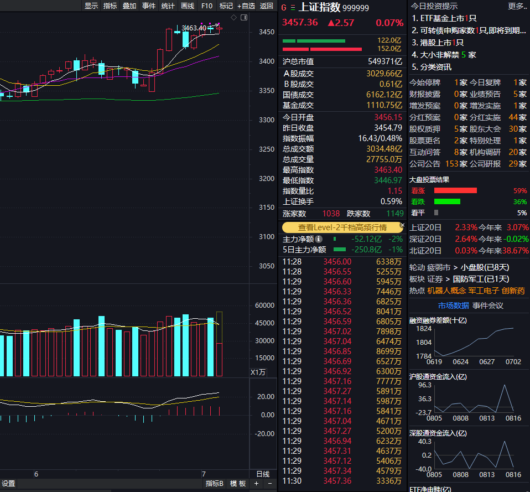Click the '−' zoom icon on bottom bar
This screenshot has height=492, width=530.
point(269,483)
